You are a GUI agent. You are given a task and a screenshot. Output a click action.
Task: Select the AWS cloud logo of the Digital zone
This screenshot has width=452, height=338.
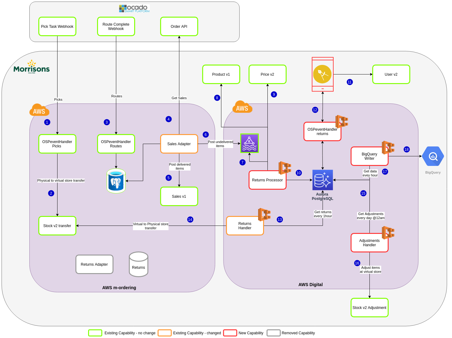pyautogui.click(x=242, y=107)
